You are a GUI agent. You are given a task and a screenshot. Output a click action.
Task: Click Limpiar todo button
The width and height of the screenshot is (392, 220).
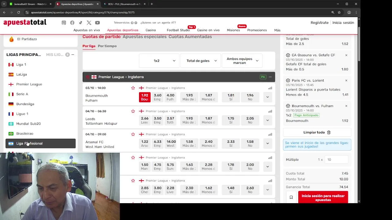(x=317, y=132)
